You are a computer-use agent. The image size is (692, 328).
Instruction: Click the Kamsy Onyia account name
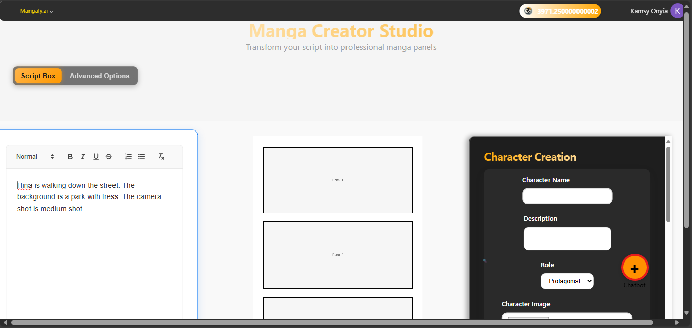point(648,10)
